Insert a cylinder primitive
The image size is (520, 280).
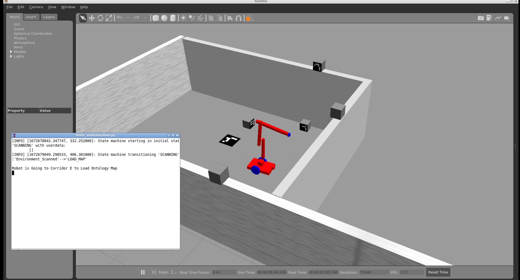coord(173,18)
